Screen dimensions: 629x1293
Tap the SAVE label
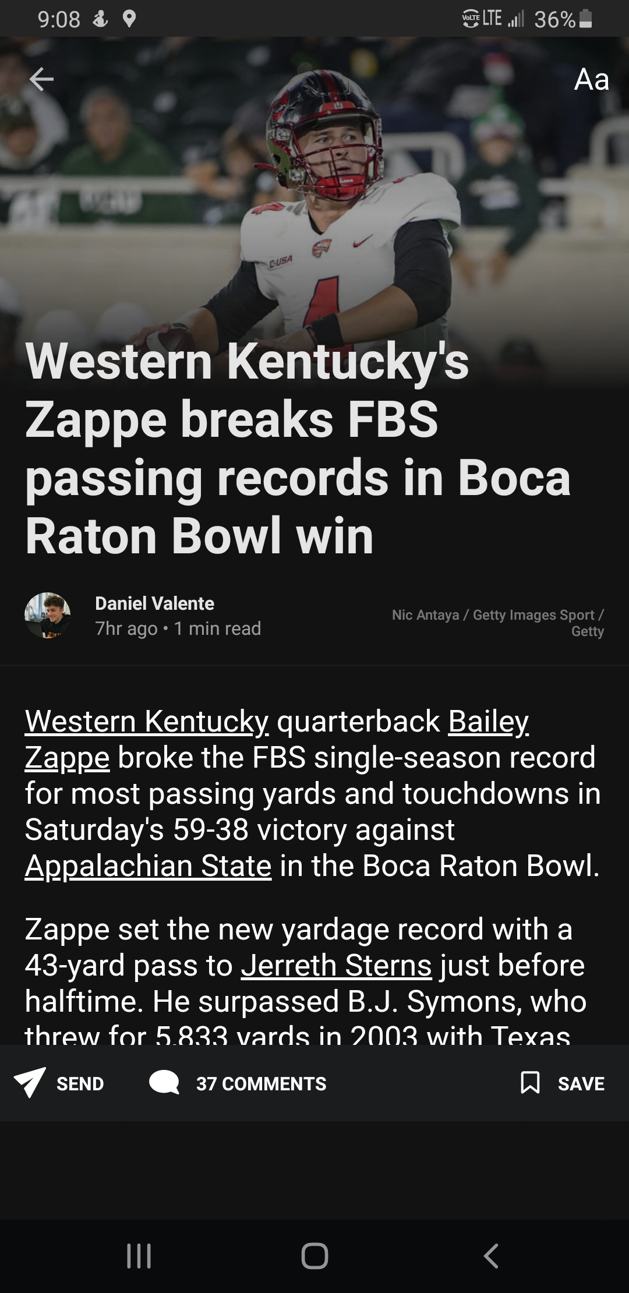pos(581,1083)
